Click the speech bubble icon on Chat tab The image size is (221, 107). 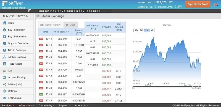click(67, 25)
